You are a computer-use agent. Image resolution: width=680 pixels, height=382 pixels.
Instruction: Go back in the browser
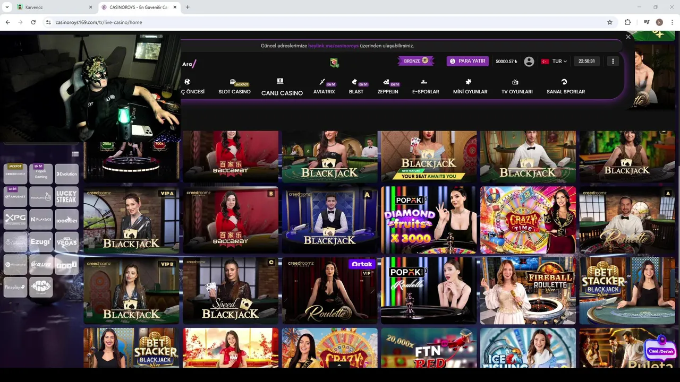coord(7,22)
